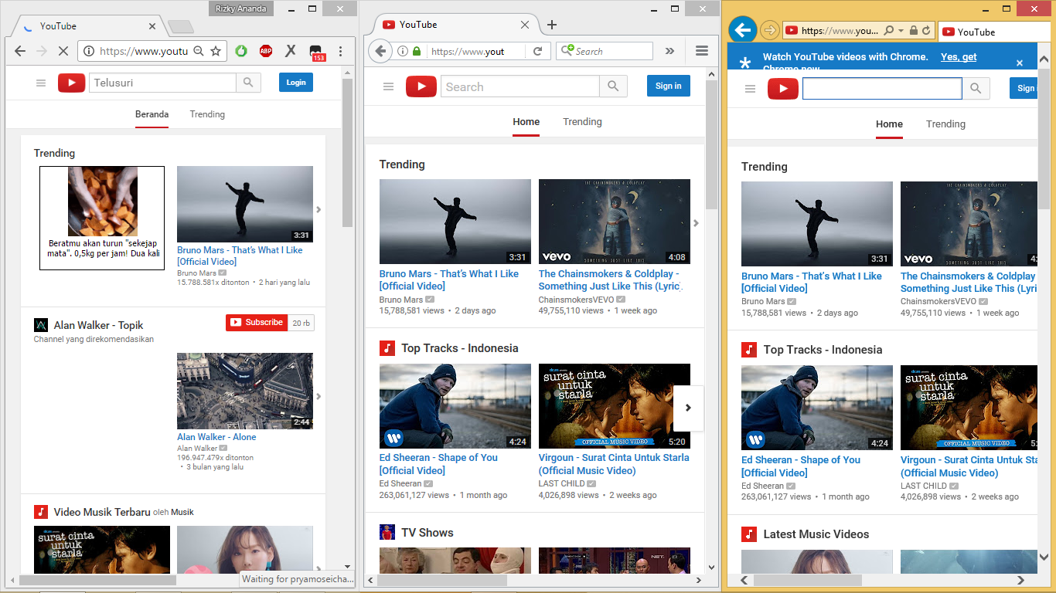Image resolution: width=1056 pixels, height=593 pixels.
Task: Click the search magnifier button beside Telusuri
Action: 247,83
